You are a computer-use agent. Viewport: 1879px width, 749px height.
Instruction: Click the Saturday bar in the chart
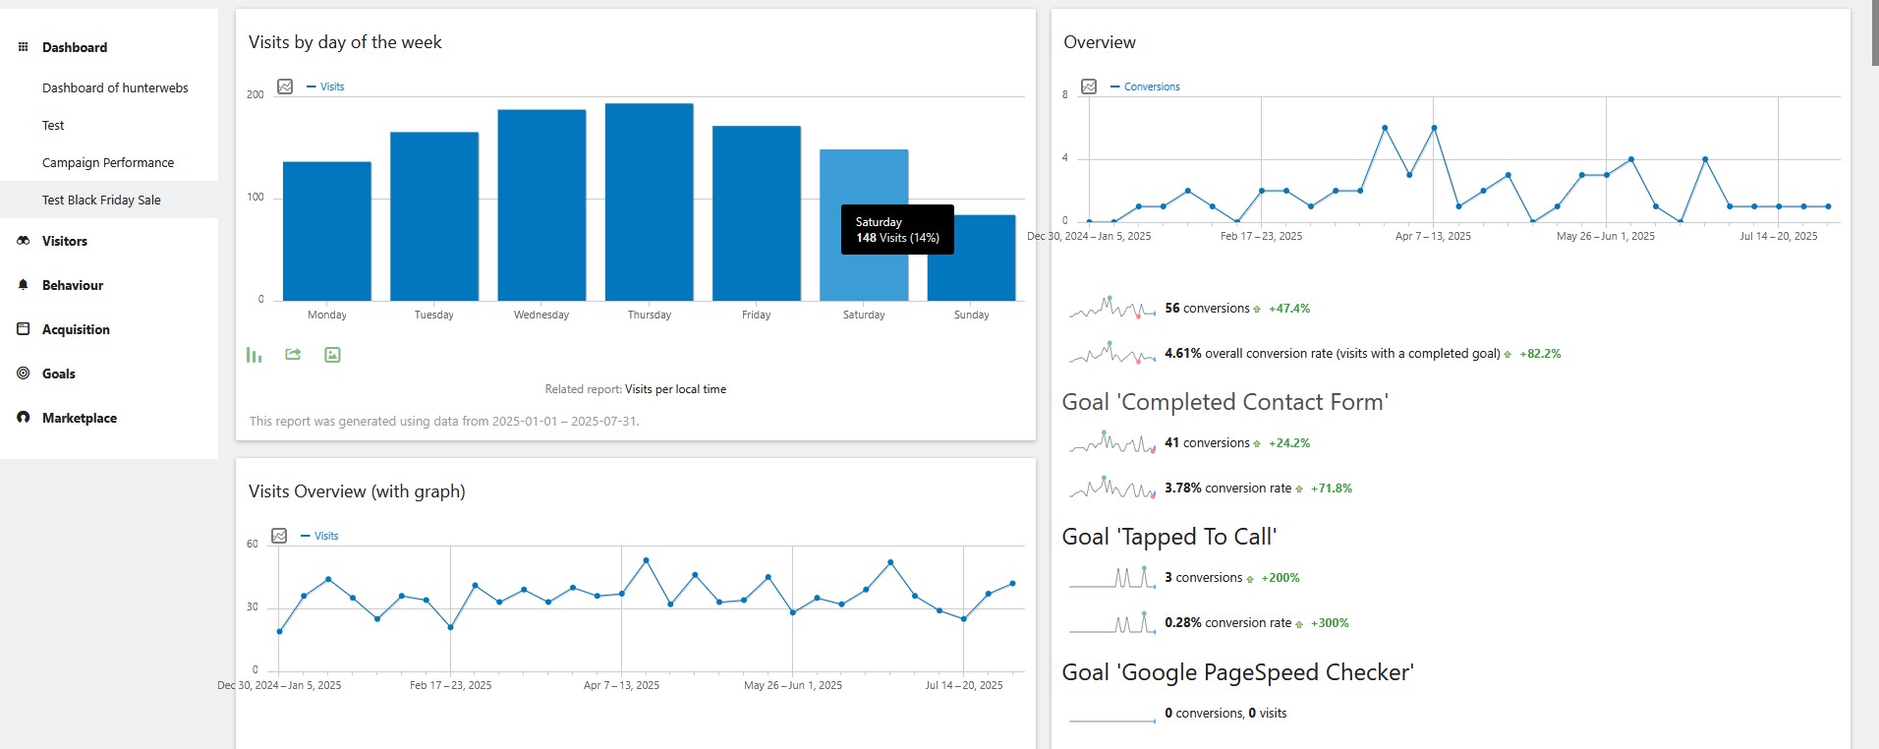pyautogui.click(x=864, y=225)
